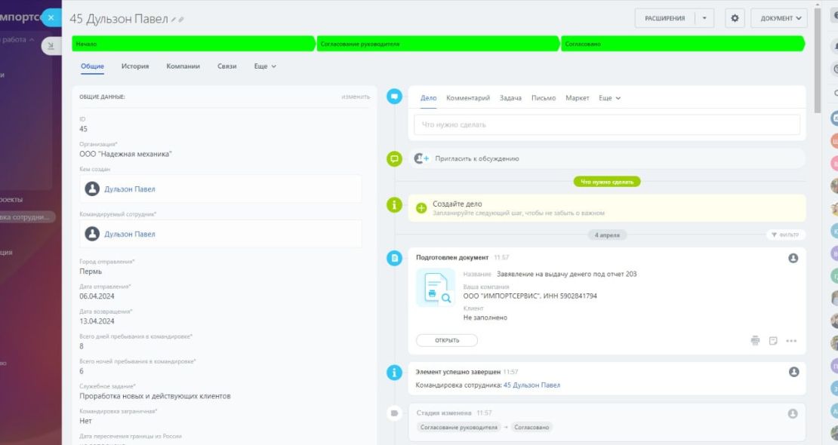Open settings gear in header
Screen dimensions: 838x445
pyautogui.click(x=735, y=18)
